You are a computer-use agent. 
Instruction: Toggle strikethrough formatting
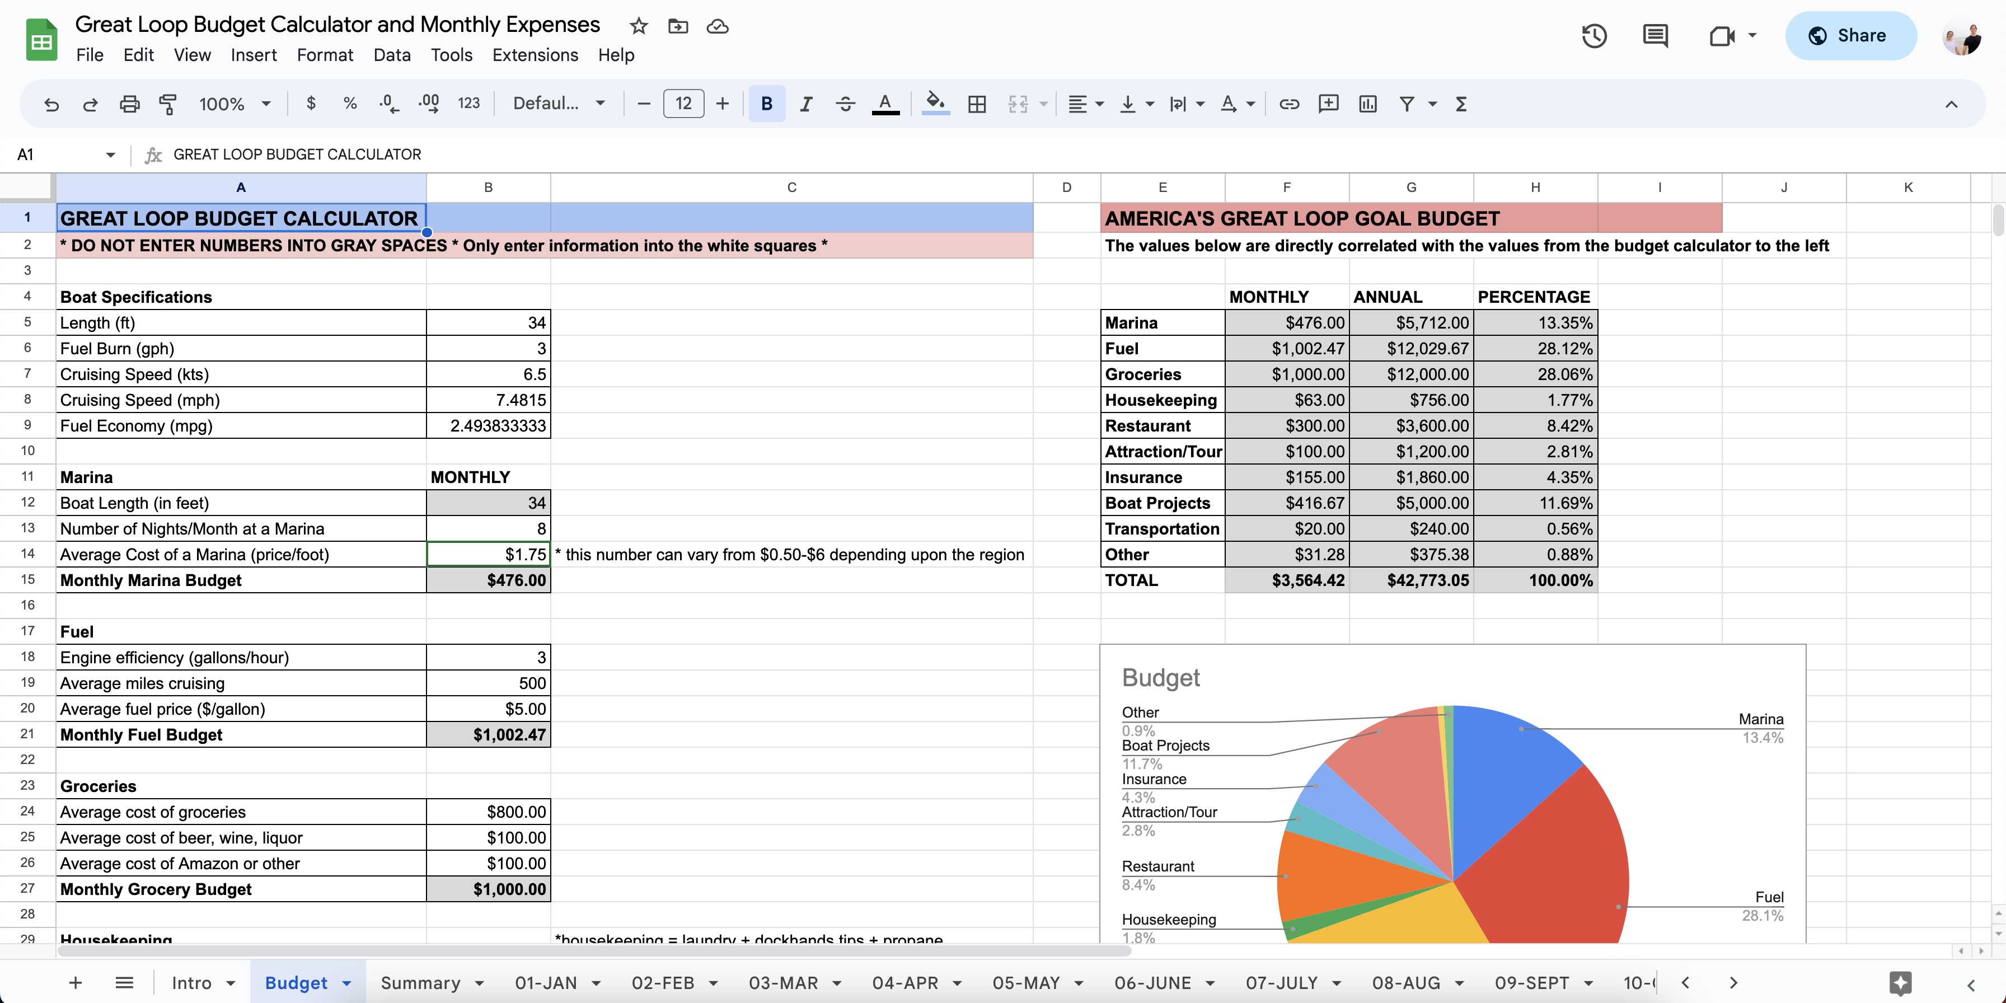(845, 104)
